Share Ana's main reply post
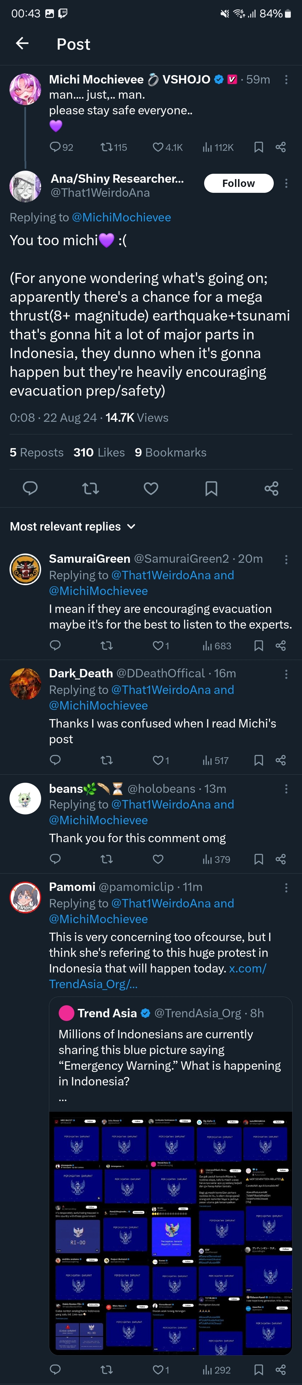Image resolution: width=302 pixels, height=1385 pixels. 272,488
